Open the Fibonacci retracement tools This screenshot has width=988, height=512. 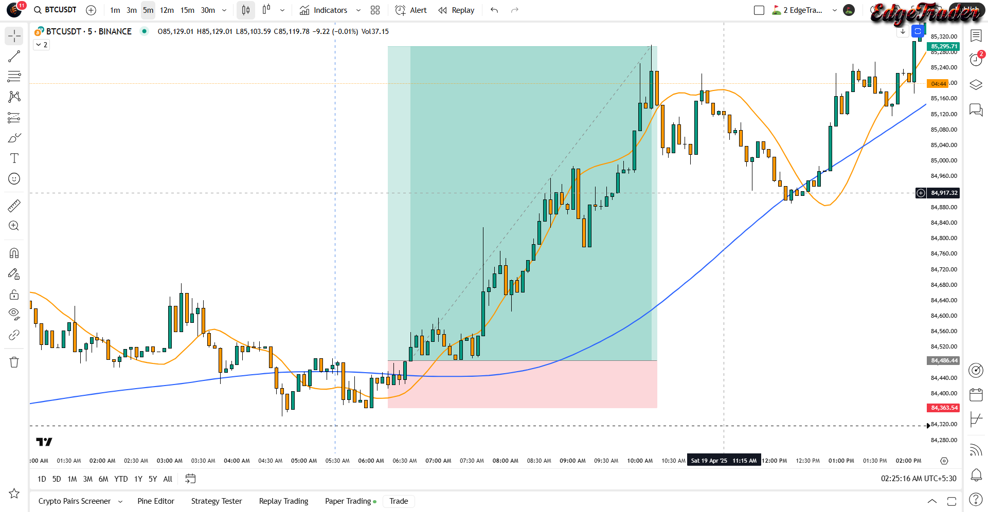click(14, 77)
